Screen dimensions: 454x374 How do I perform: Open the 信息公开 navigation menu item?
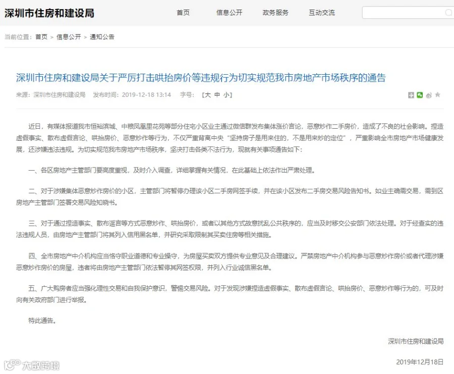click(x=230, y=13)
